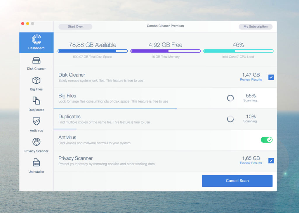
Task: Click the Intel Core i7 CPU Load label
Action: coord(238,57)
